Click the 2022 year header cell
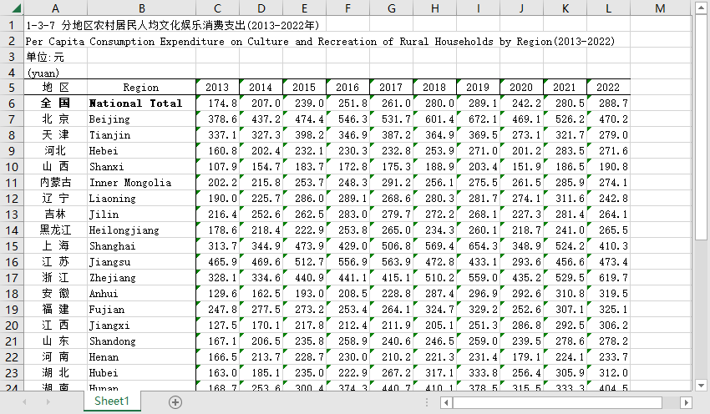710x414 pixels. (x=609, y=88)
